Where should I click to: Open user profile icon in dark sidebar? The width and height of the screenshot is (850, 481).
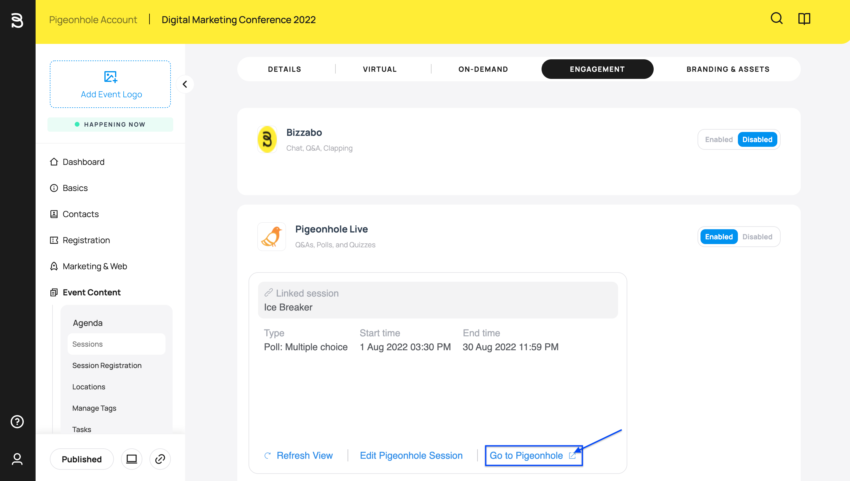[x=17, y=459]
